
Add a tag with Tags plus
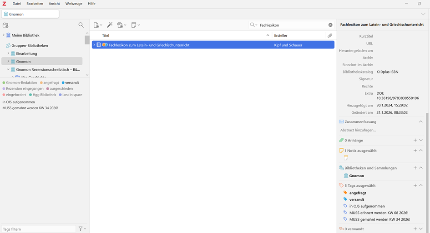coord(415,185)
